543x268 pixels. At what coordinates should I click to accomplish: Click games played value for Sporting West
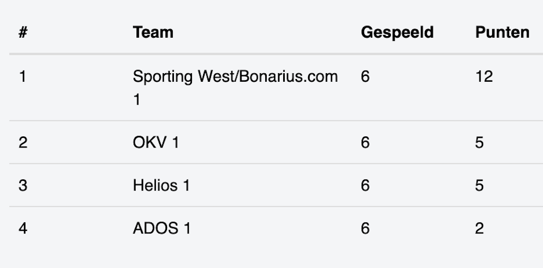pos(365,77)
